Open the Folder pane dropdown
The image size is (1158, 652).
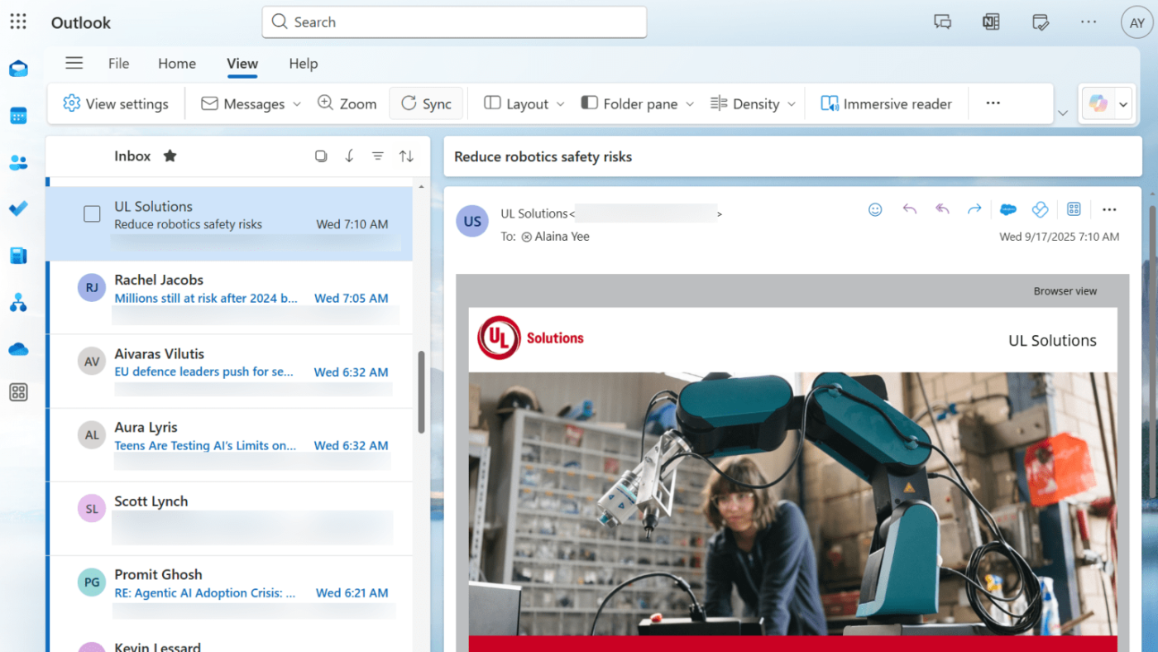(x=638, y=103)
